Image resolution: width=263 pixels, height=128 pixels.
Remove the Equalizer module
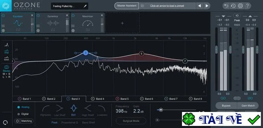(x=32, y=15)
